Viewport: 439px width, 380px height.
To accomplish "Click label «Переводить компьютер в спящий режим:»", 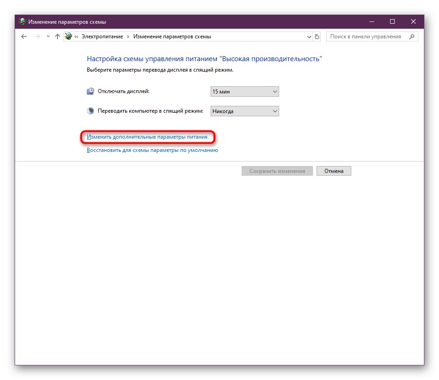I will [x=150, y=111].
